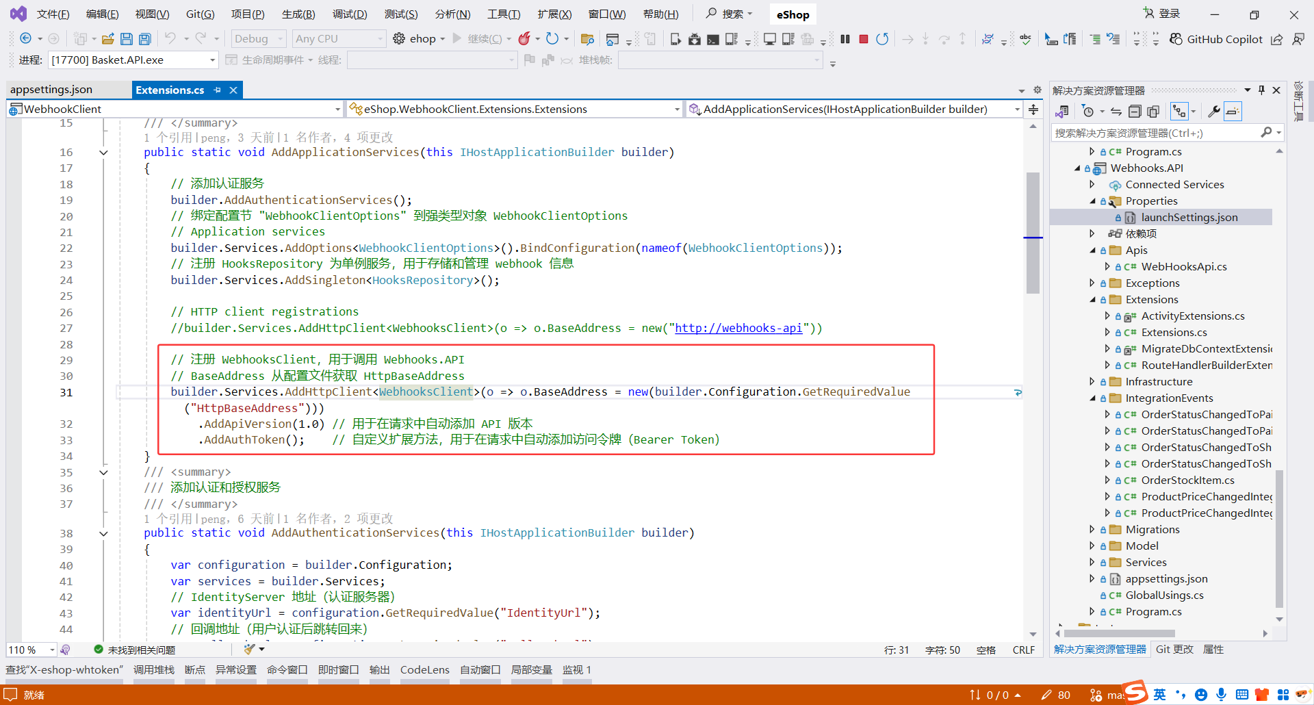Toggle Sogou input language 英 indicator
The image size is (1314, 705).
tap(1159, 695)
